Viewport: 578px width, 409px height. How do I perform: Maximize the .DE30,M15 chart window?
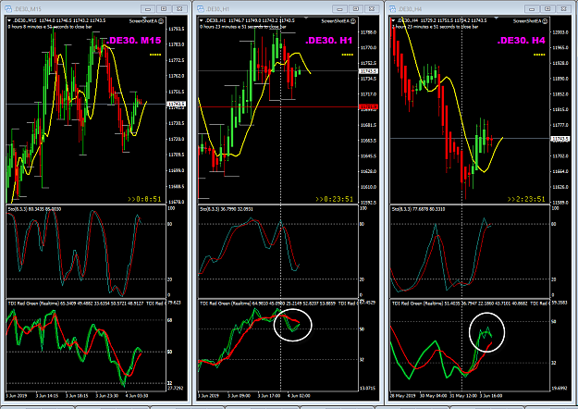pyautogui.click(x=164, y=9)
